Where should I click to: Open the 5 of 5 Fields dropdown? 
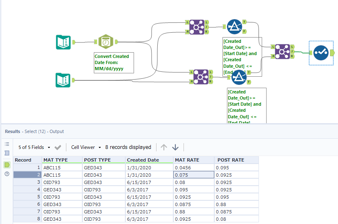pyautogui.click(x=34, y=147)
